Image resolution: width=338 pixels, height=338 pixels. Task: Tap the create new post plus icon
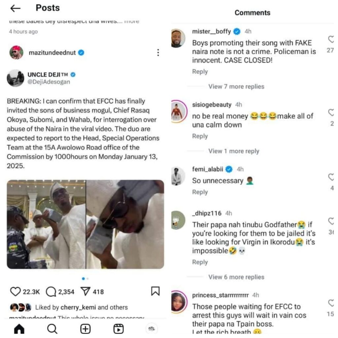click(85, 329)
